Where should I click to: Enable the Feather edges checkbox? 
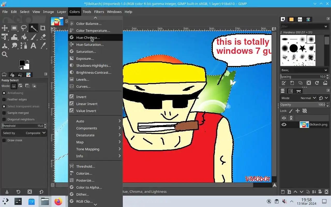(x=4, y=99)
